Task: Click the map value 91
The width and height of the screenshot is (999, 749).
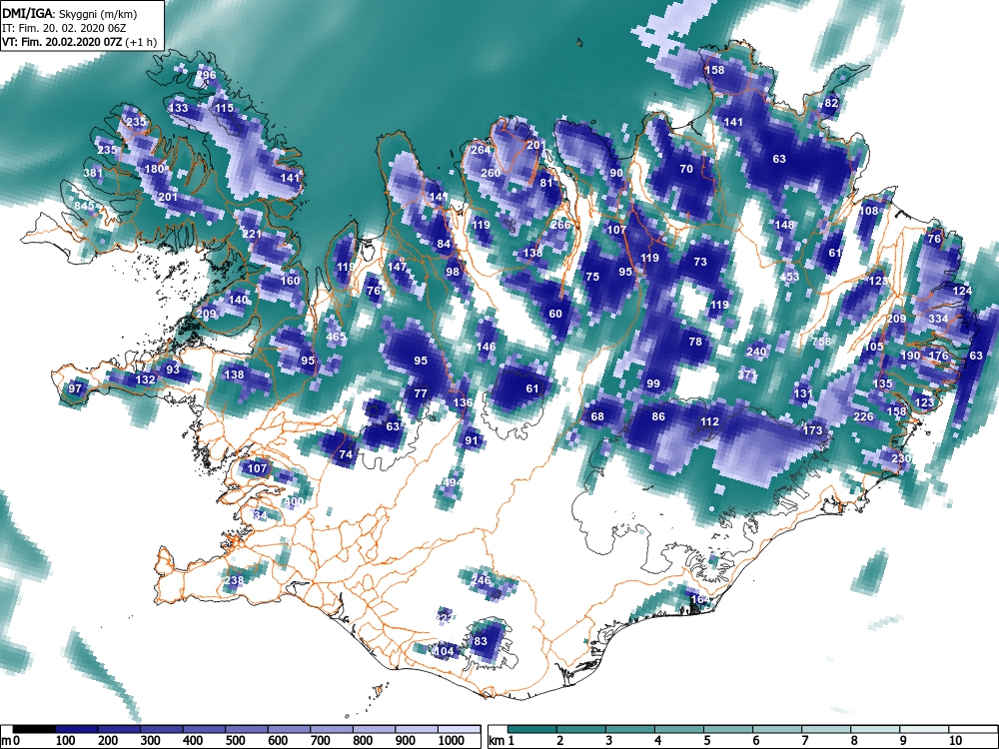Action: coord(471,440)
